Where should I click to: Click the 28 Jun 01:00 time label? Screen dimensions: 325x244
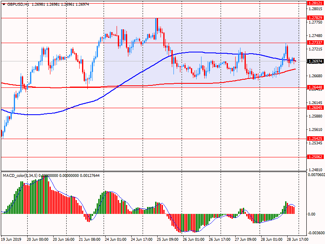(x=271, y=239)
